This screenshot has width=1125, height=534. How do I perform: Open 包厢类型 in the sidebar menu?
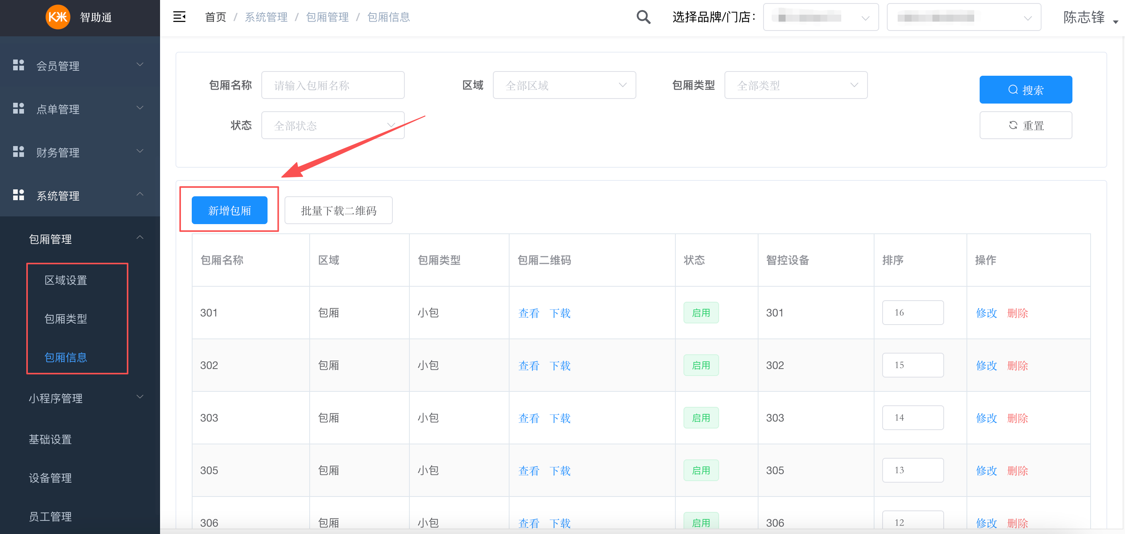tap(66, 319)
